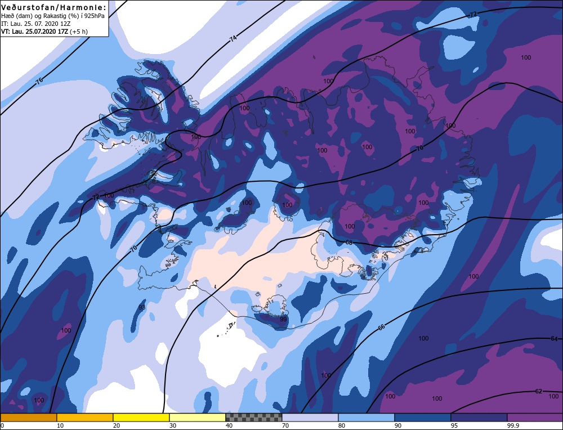563x430 pixels.
Task: Click the humidity value '99' on map
Action: (283, 319)
